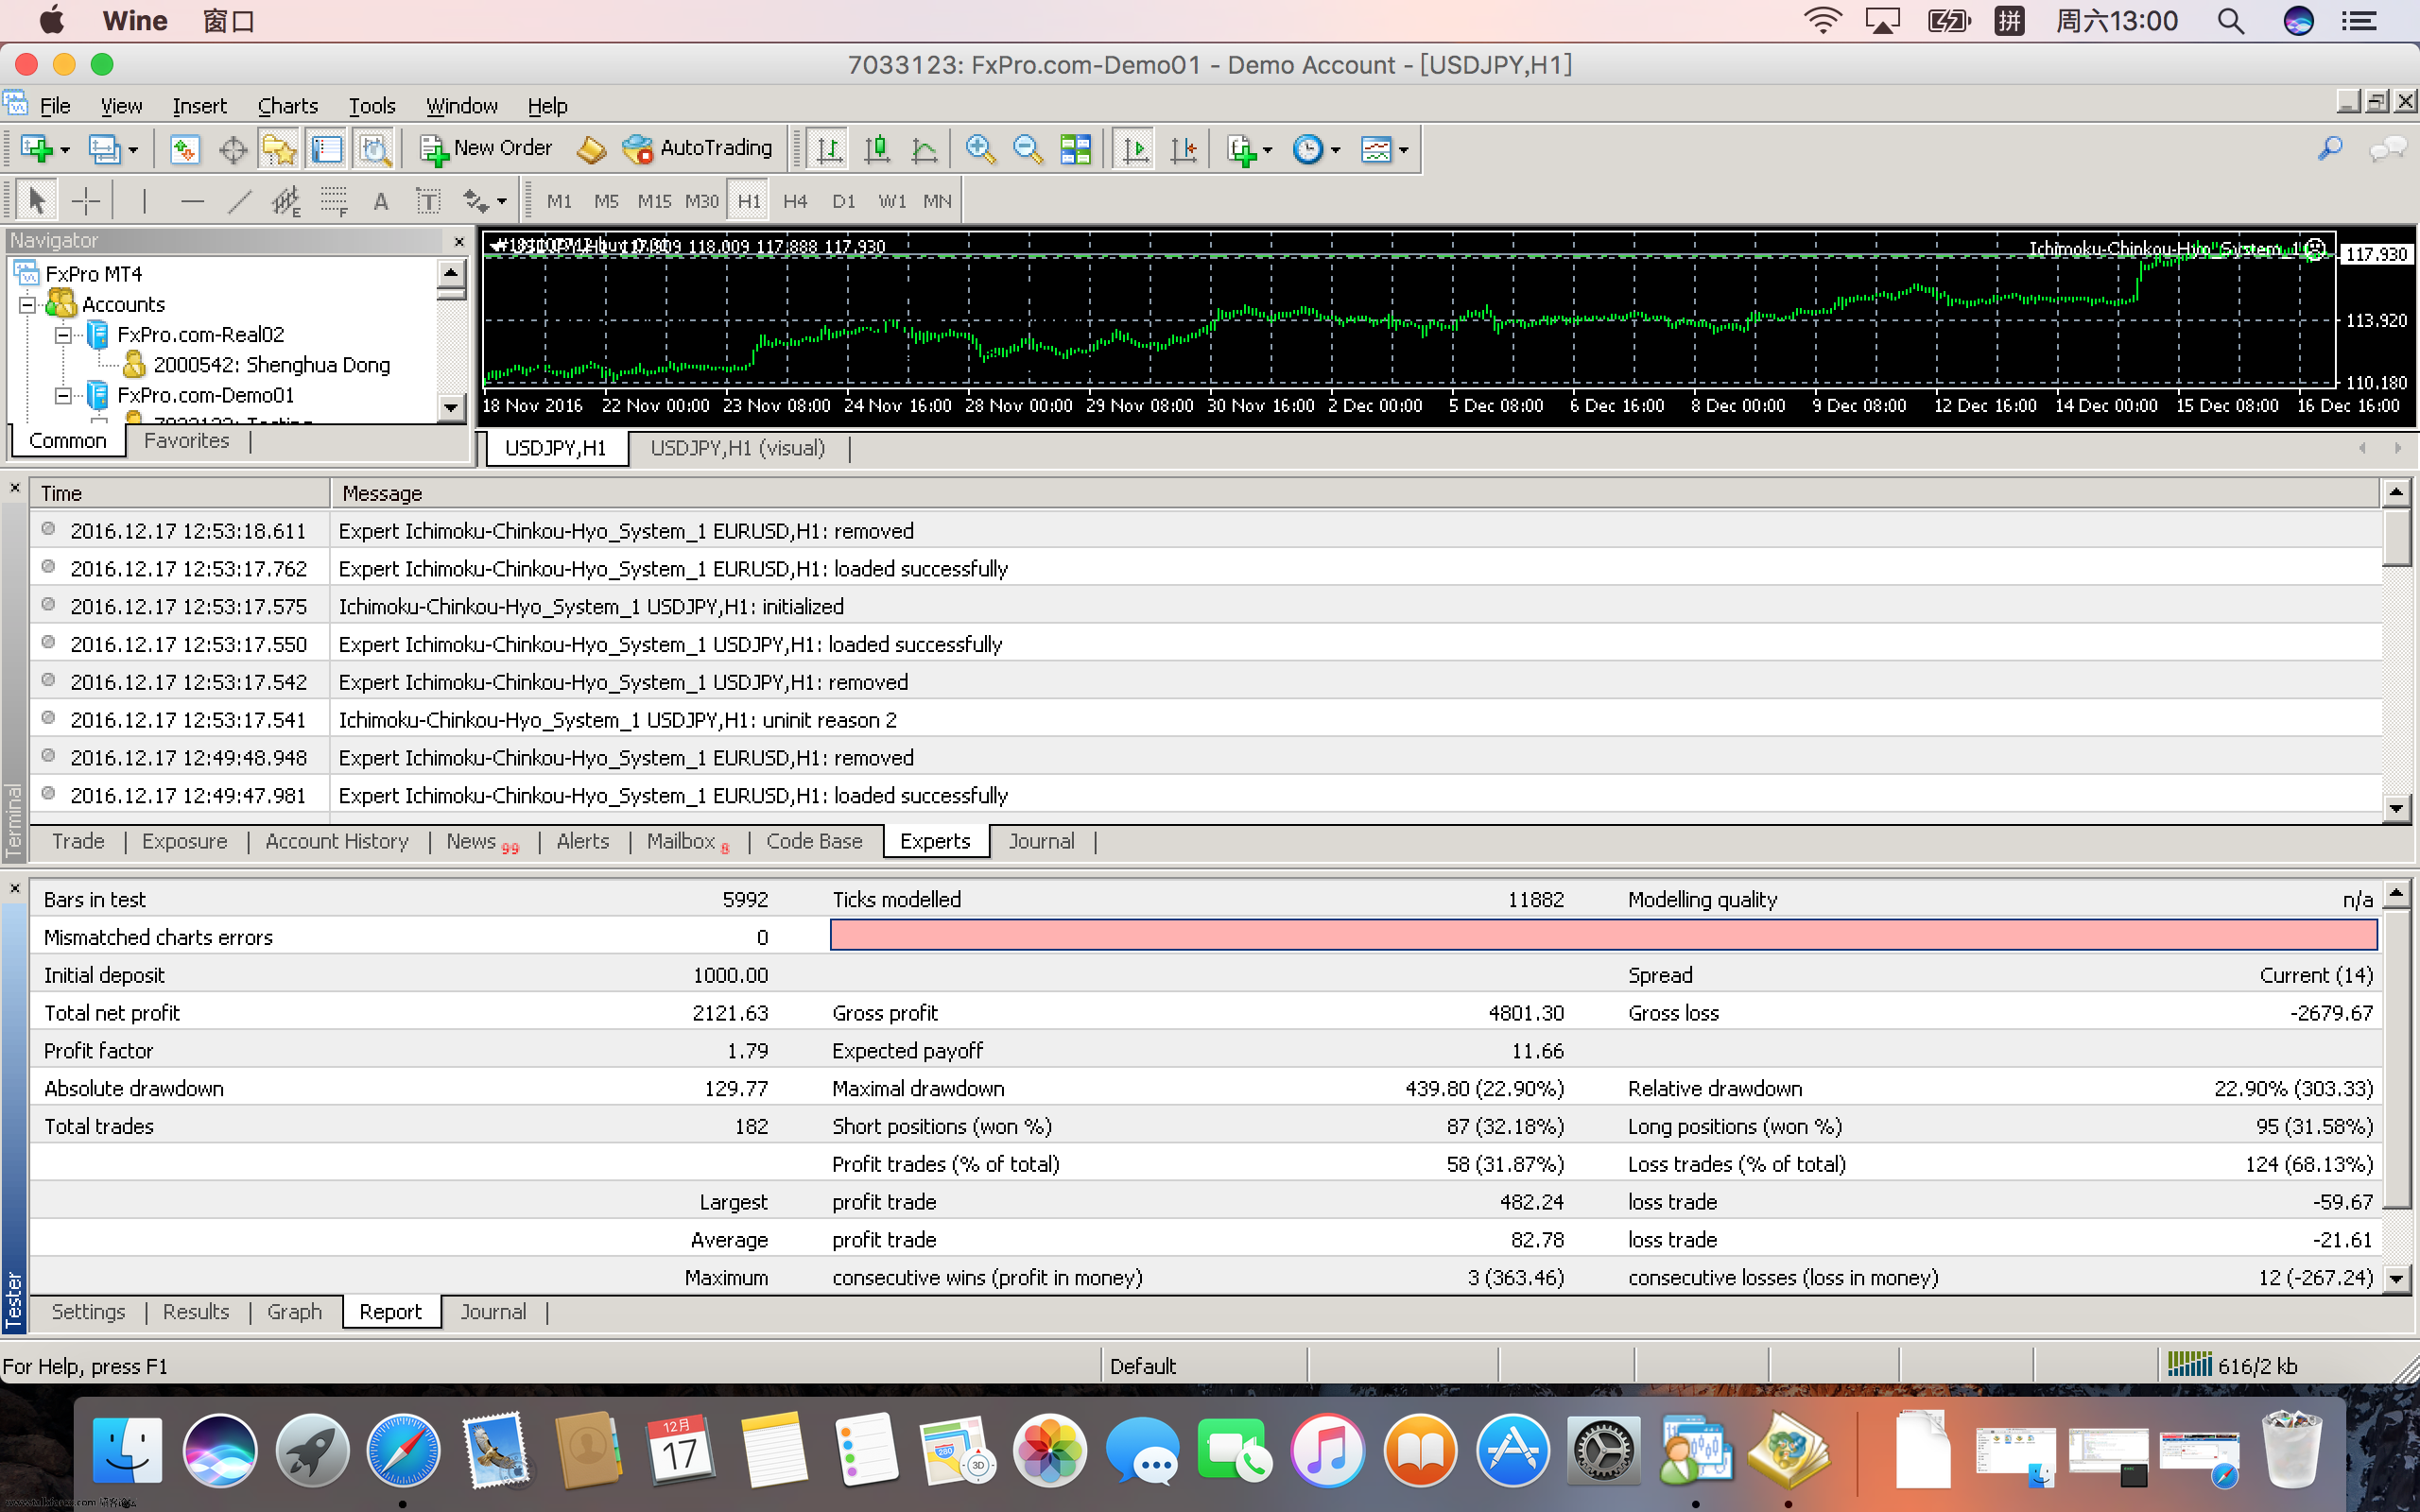Open the New Chart toolbar icon
This screenshot has height=1512, width=2420.
(36, 150)
